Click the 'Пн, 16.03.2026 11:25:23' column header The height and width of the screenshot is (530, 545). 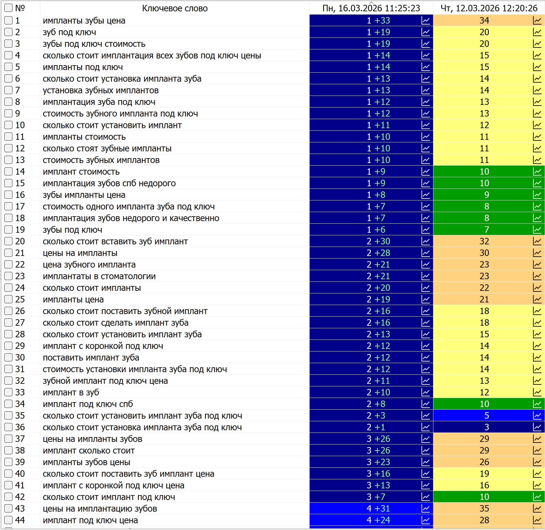point(371,8)
